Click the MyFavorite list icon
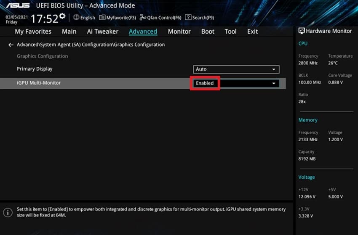Screen dimensions: 358x235 tap(102, 17)
